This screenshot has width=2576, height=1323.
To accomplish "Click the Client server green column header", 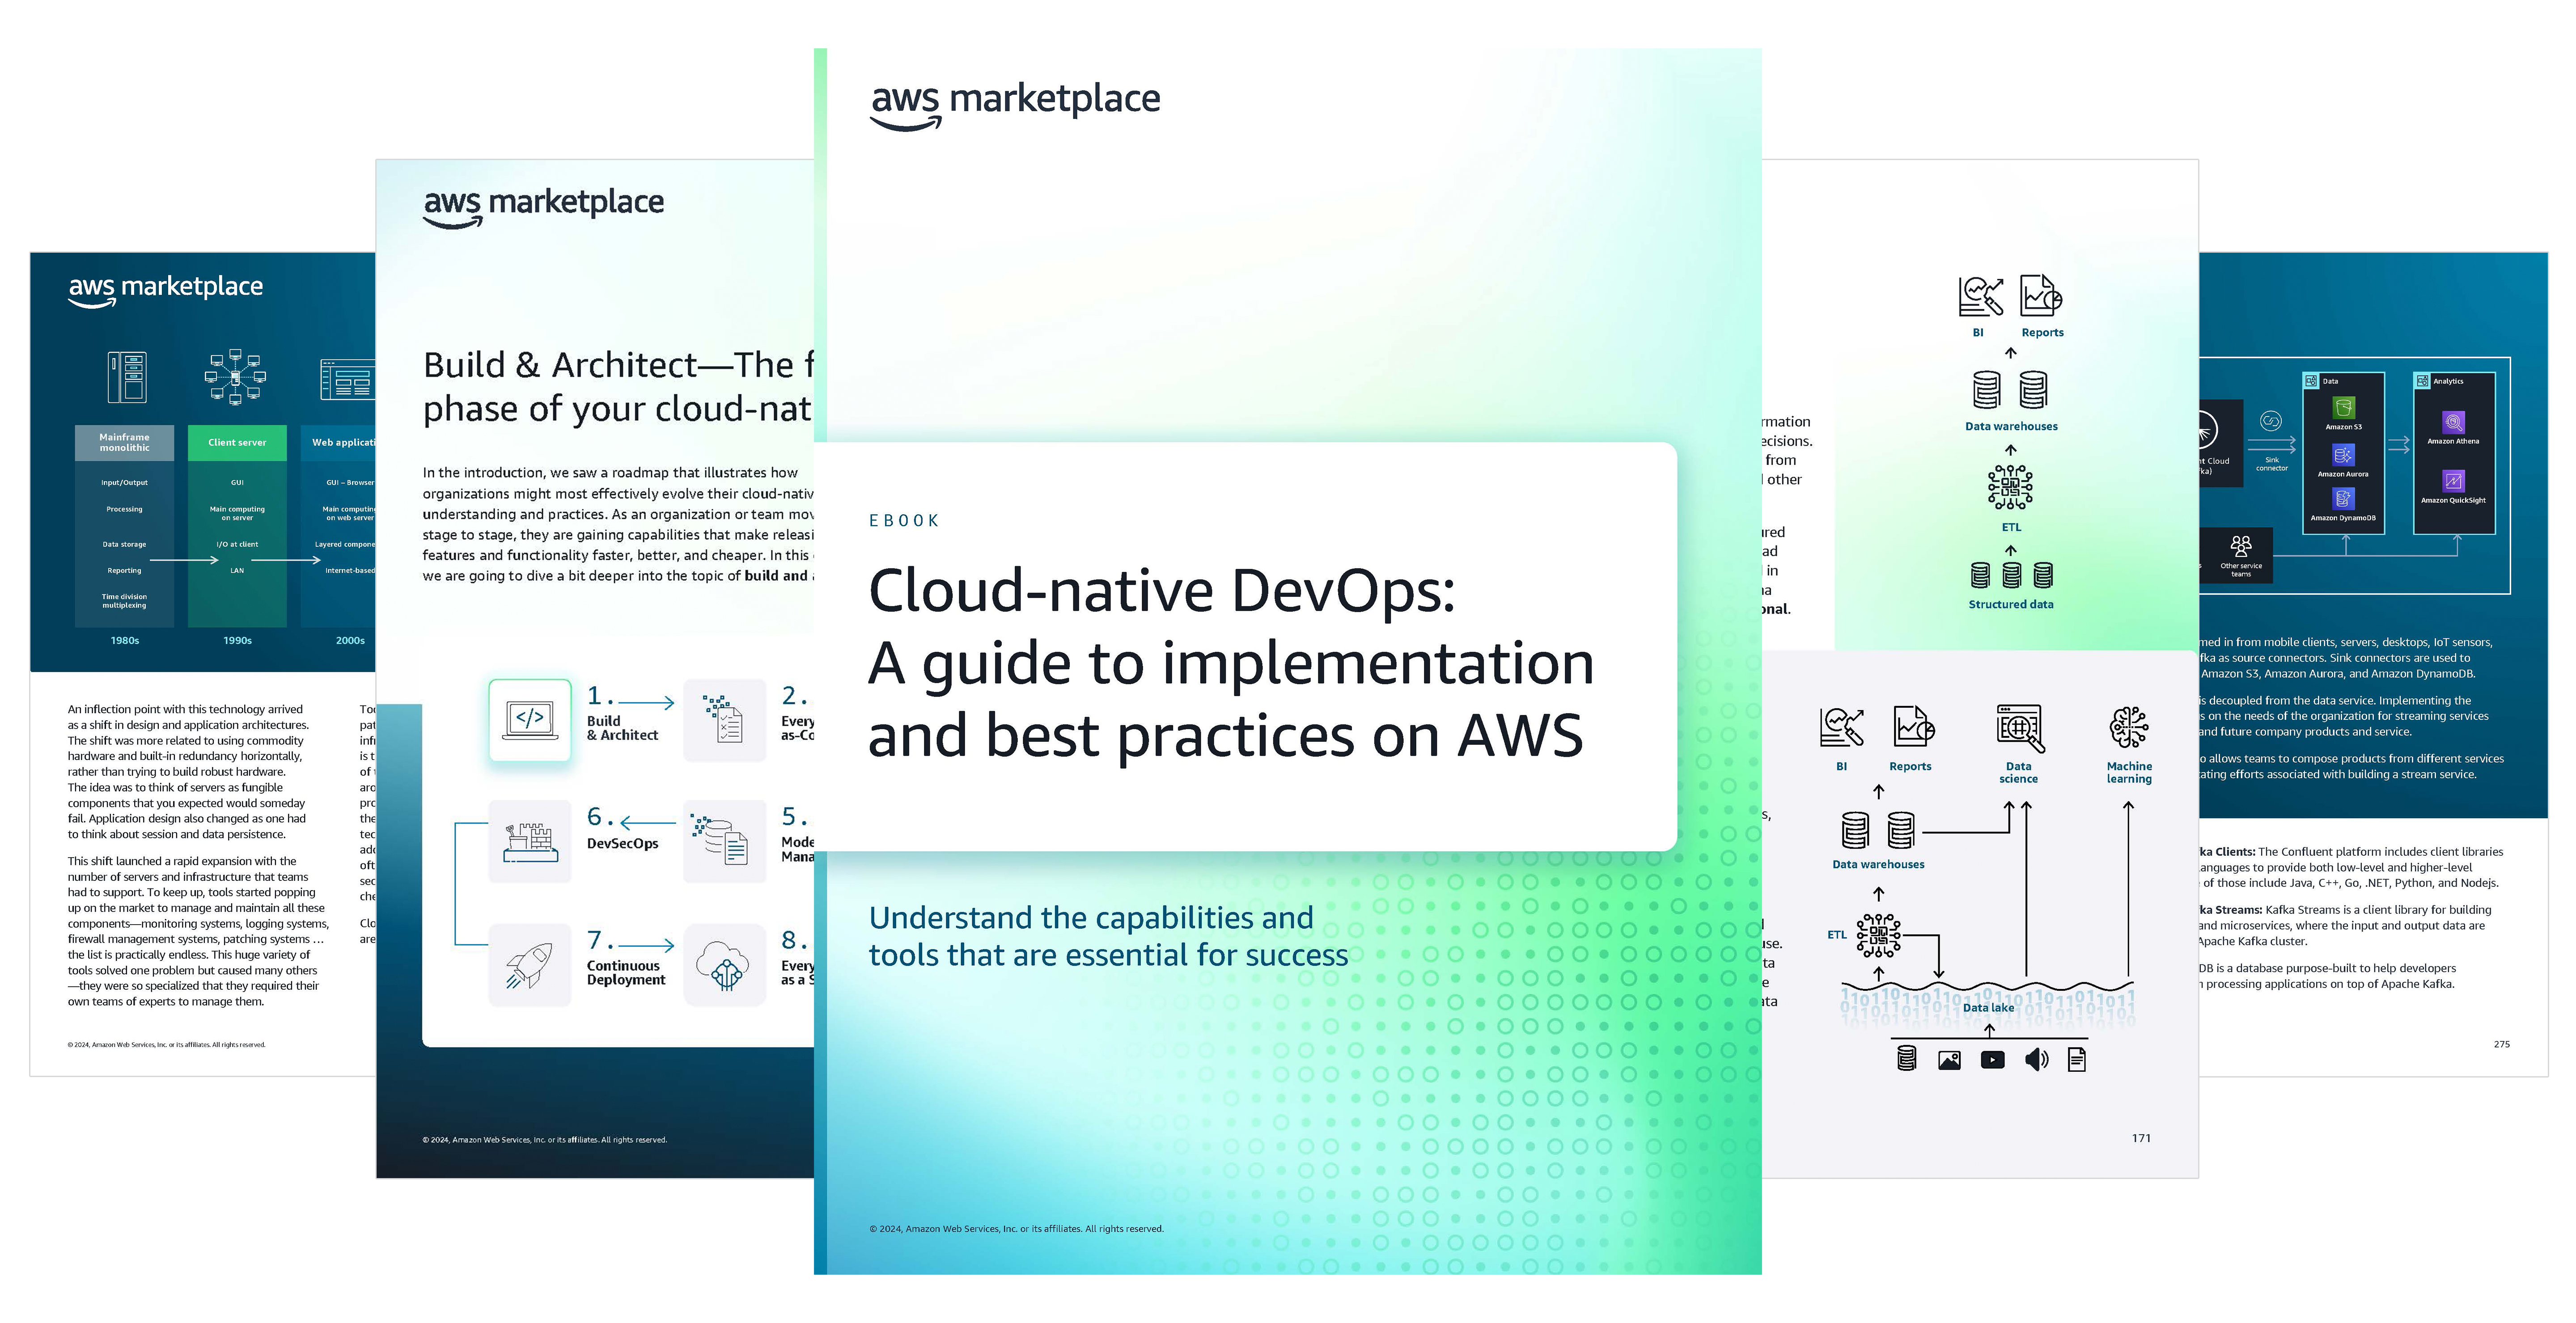I will [237, 442].
